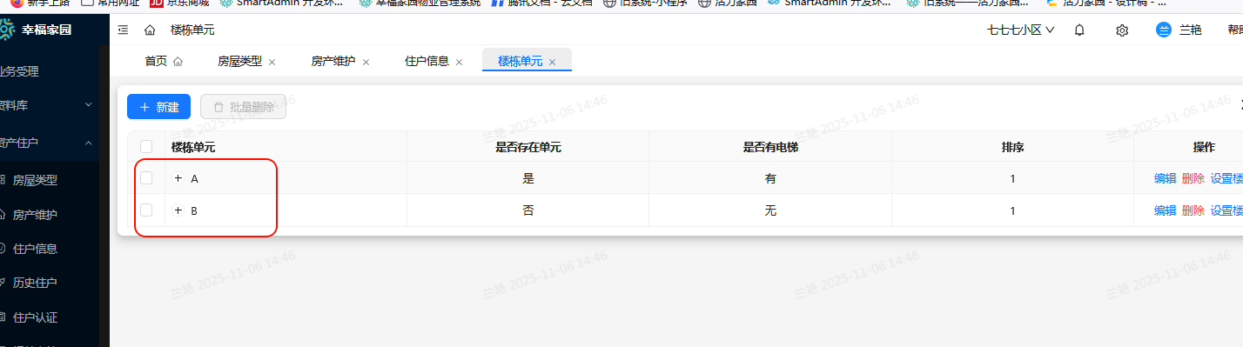1243x347 pixels.
Task: Open the settings gear icon
Action: pyautogui.click(x=1122, y=30)
